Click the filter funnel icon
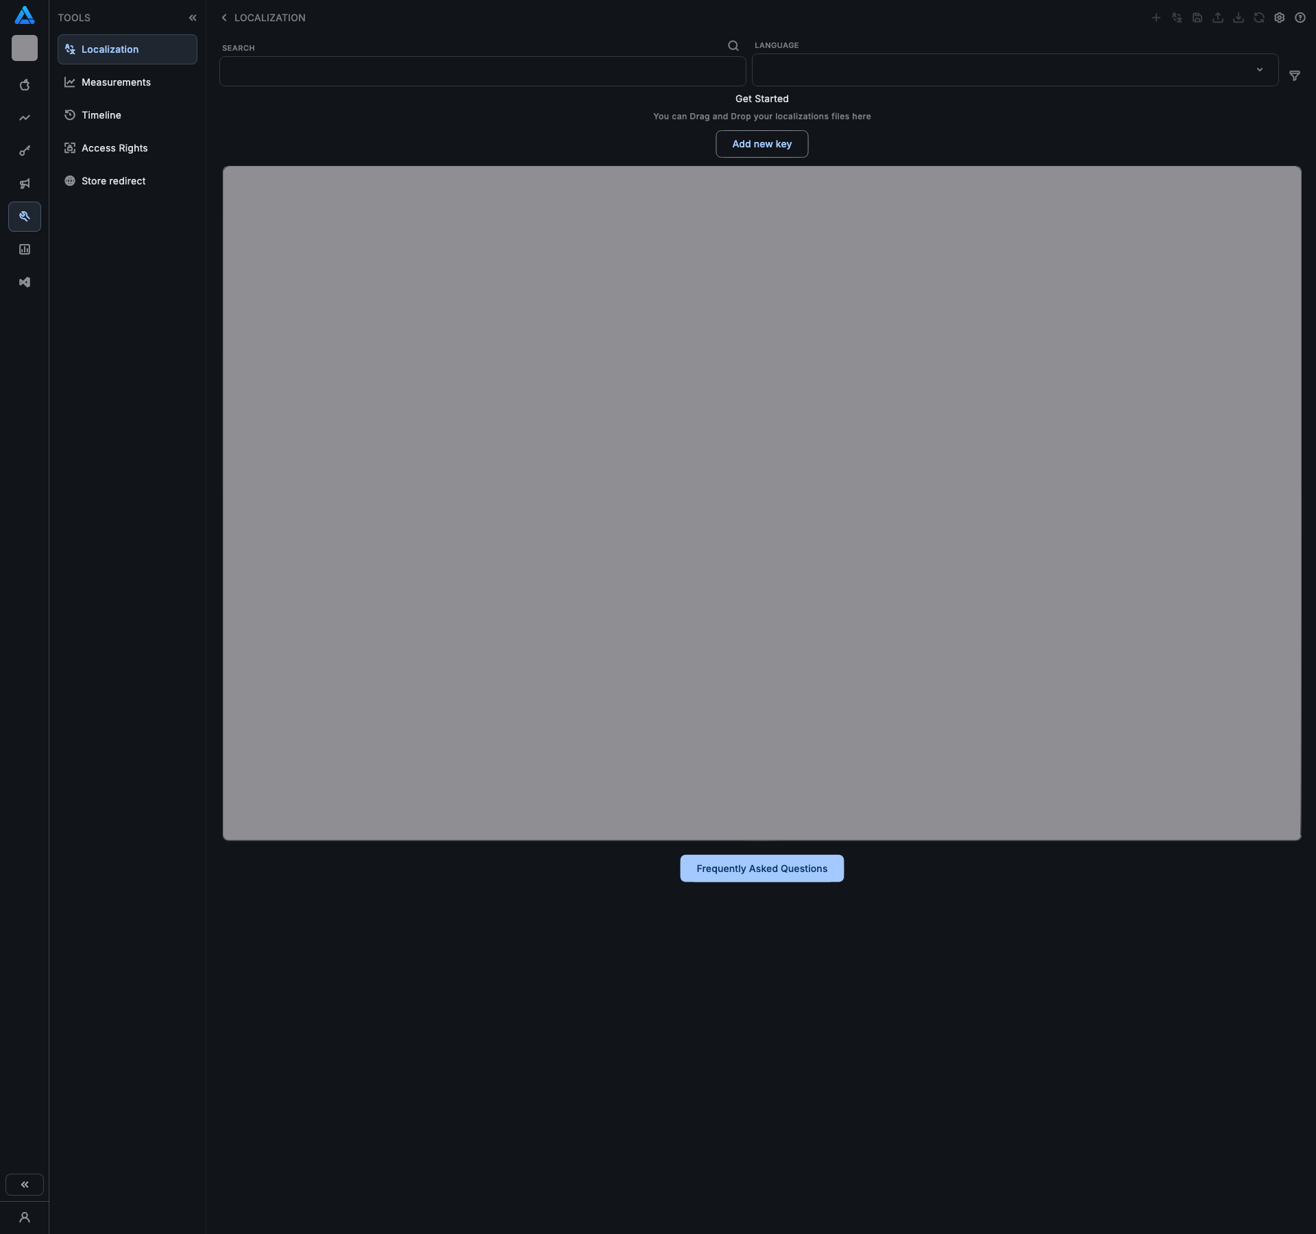This screenshot has height=1234, width=1316. [x=1295, y=75]
